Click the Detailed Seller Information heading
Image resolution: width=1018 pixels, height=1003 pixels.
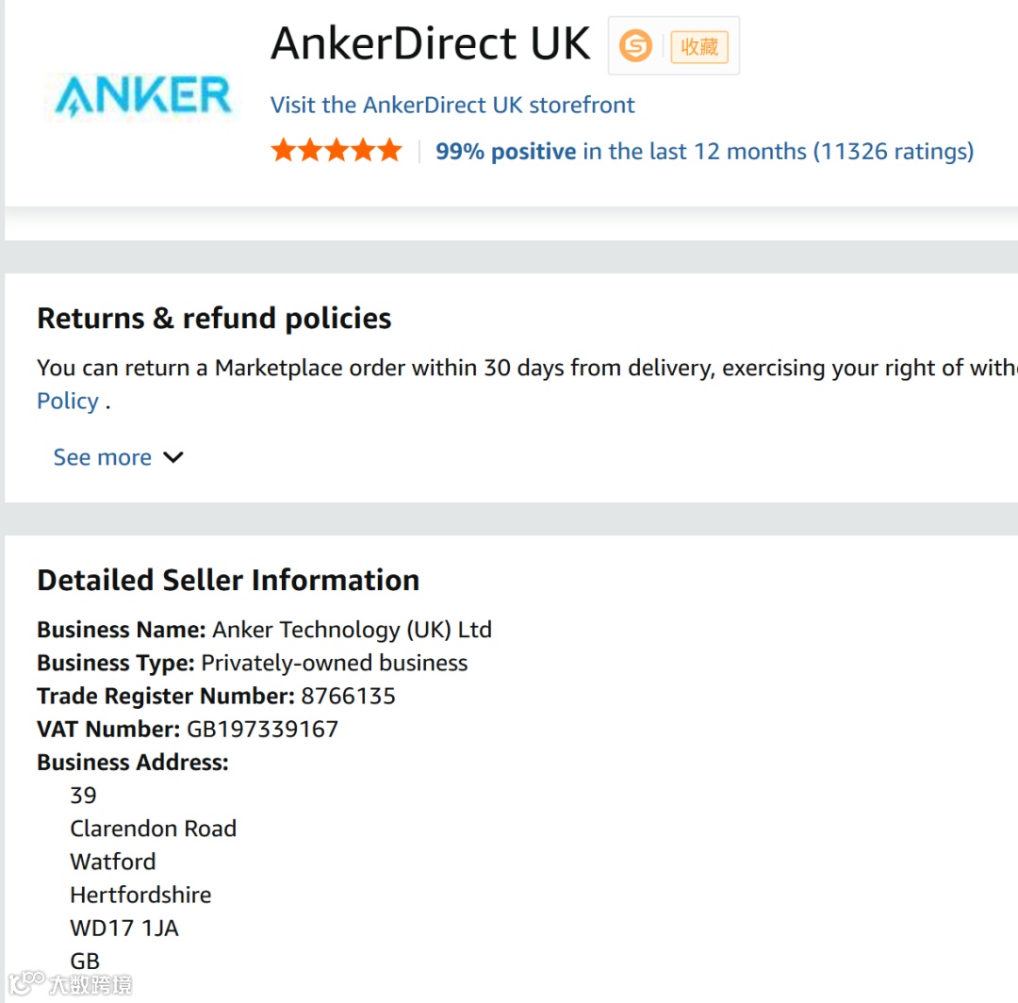[x=228, y=580]
